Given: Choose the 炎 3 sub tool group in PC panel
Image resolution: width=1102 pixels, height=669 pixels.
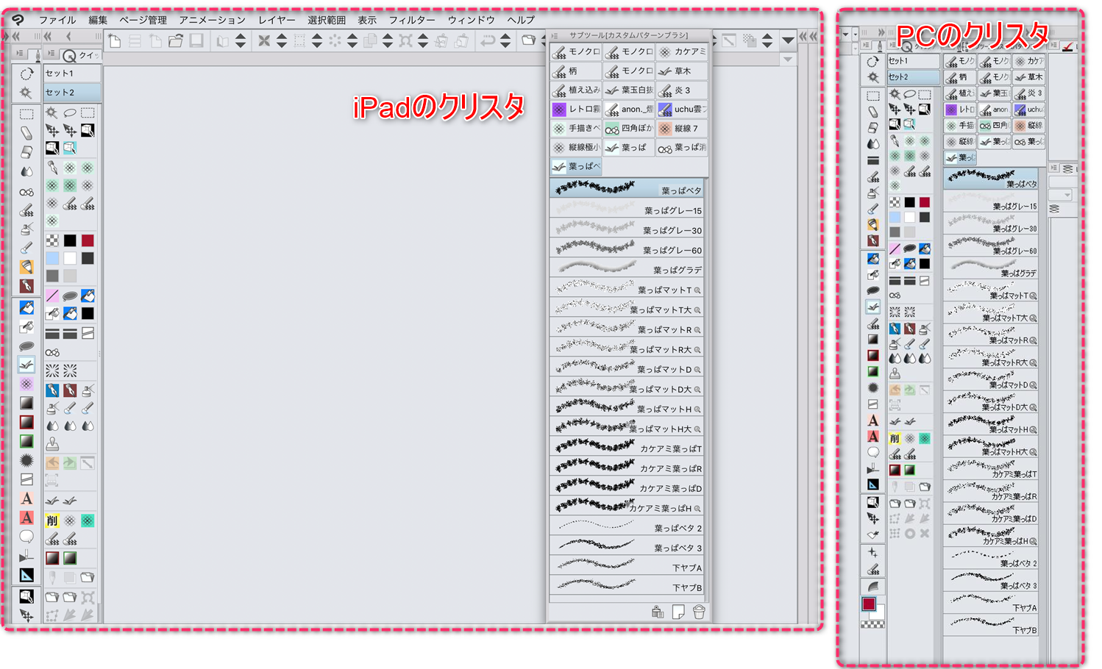Looking at the screenshot, I should tap(1029, 93).
